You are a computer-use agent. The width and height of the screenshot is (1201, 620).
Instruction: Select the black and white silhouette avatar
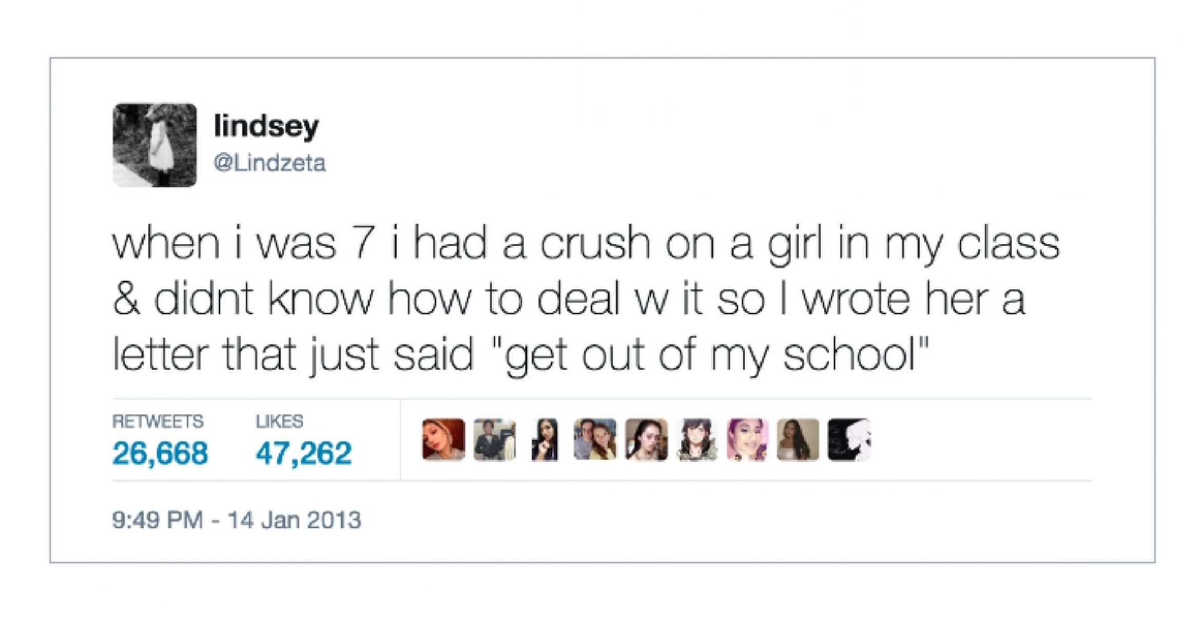pos(849,439)
